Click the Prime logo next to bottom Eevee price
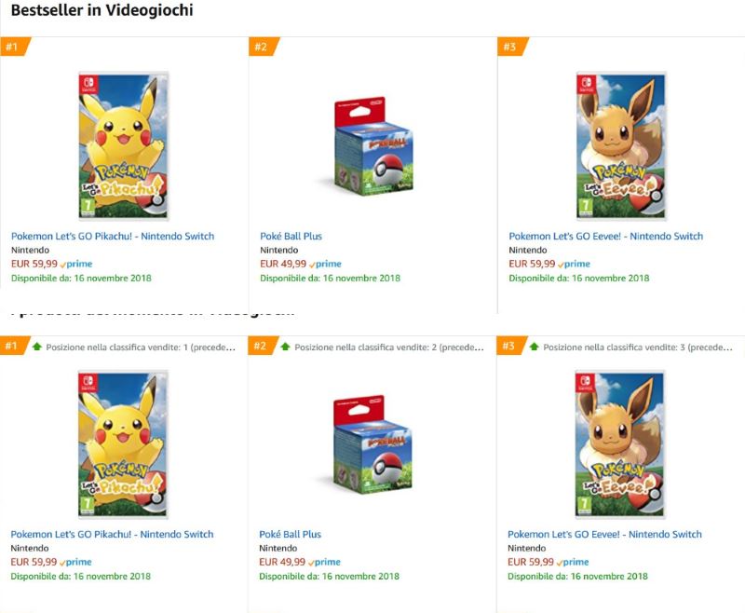The width and height of the screenshot is (745, 613). coord(574,563)
